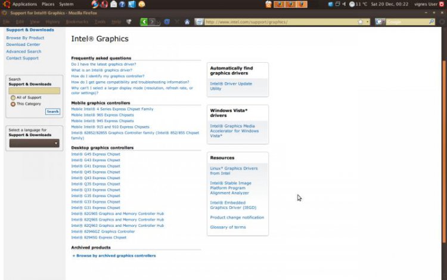Open the mail client panel launcher
This screenshot has width=447, height=280.
click(x=113, y=4)
